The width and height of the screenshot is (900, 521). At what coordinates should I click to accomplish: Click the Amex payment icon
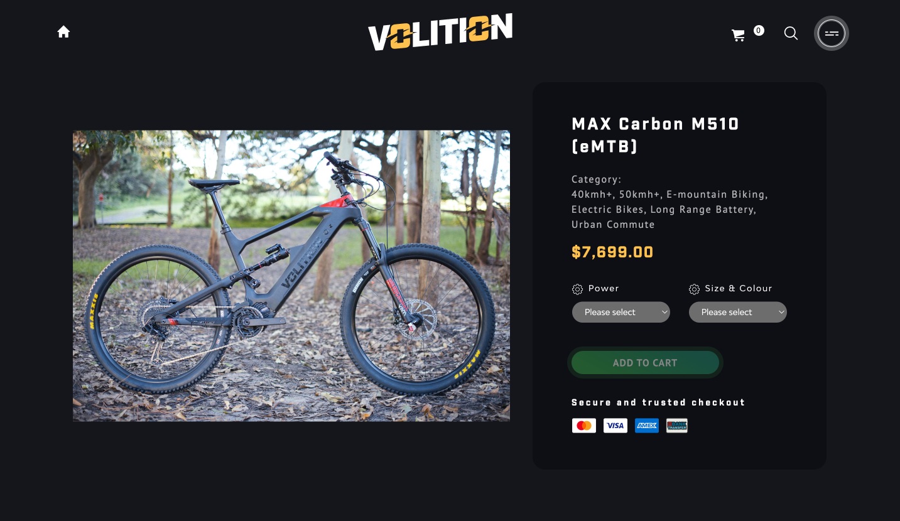point(647,426)
